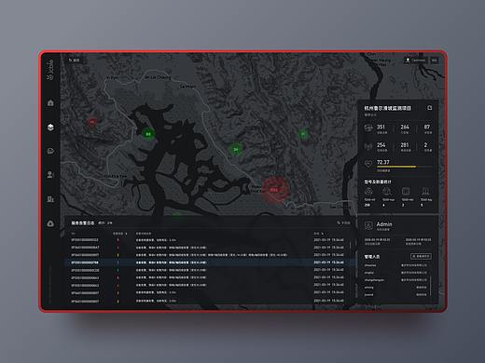Click the yellow health progress bar

coord(396,167)
